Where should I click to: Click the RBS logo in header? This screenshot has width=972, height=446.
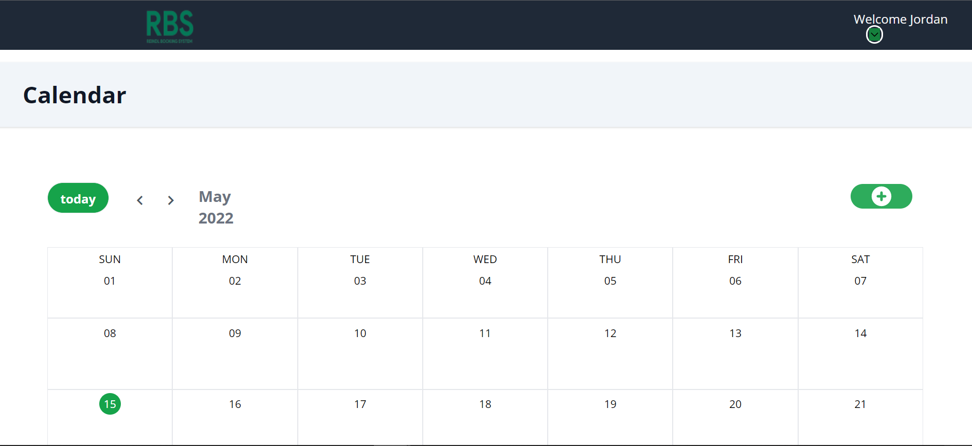pyautogui.click(x=169, y=26)
